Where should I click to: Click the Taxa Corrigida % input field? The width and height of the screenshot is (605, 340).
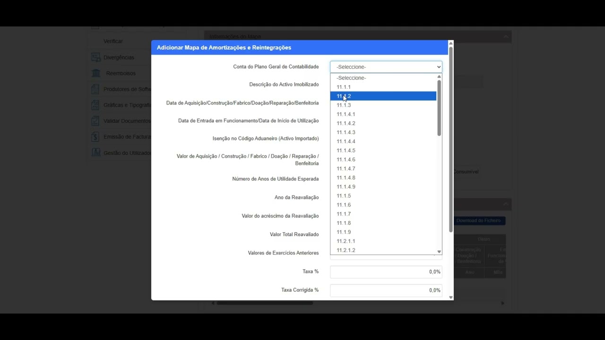[x=386, y=290]
